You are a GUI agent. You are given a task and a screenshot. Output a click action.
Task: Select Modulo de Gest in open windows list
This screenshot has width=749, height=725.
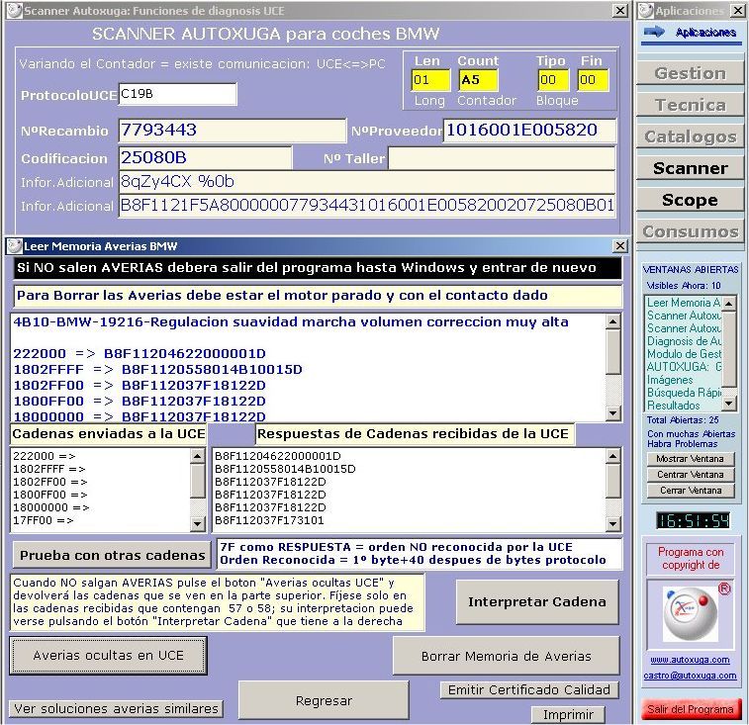[x=684, y=354]
